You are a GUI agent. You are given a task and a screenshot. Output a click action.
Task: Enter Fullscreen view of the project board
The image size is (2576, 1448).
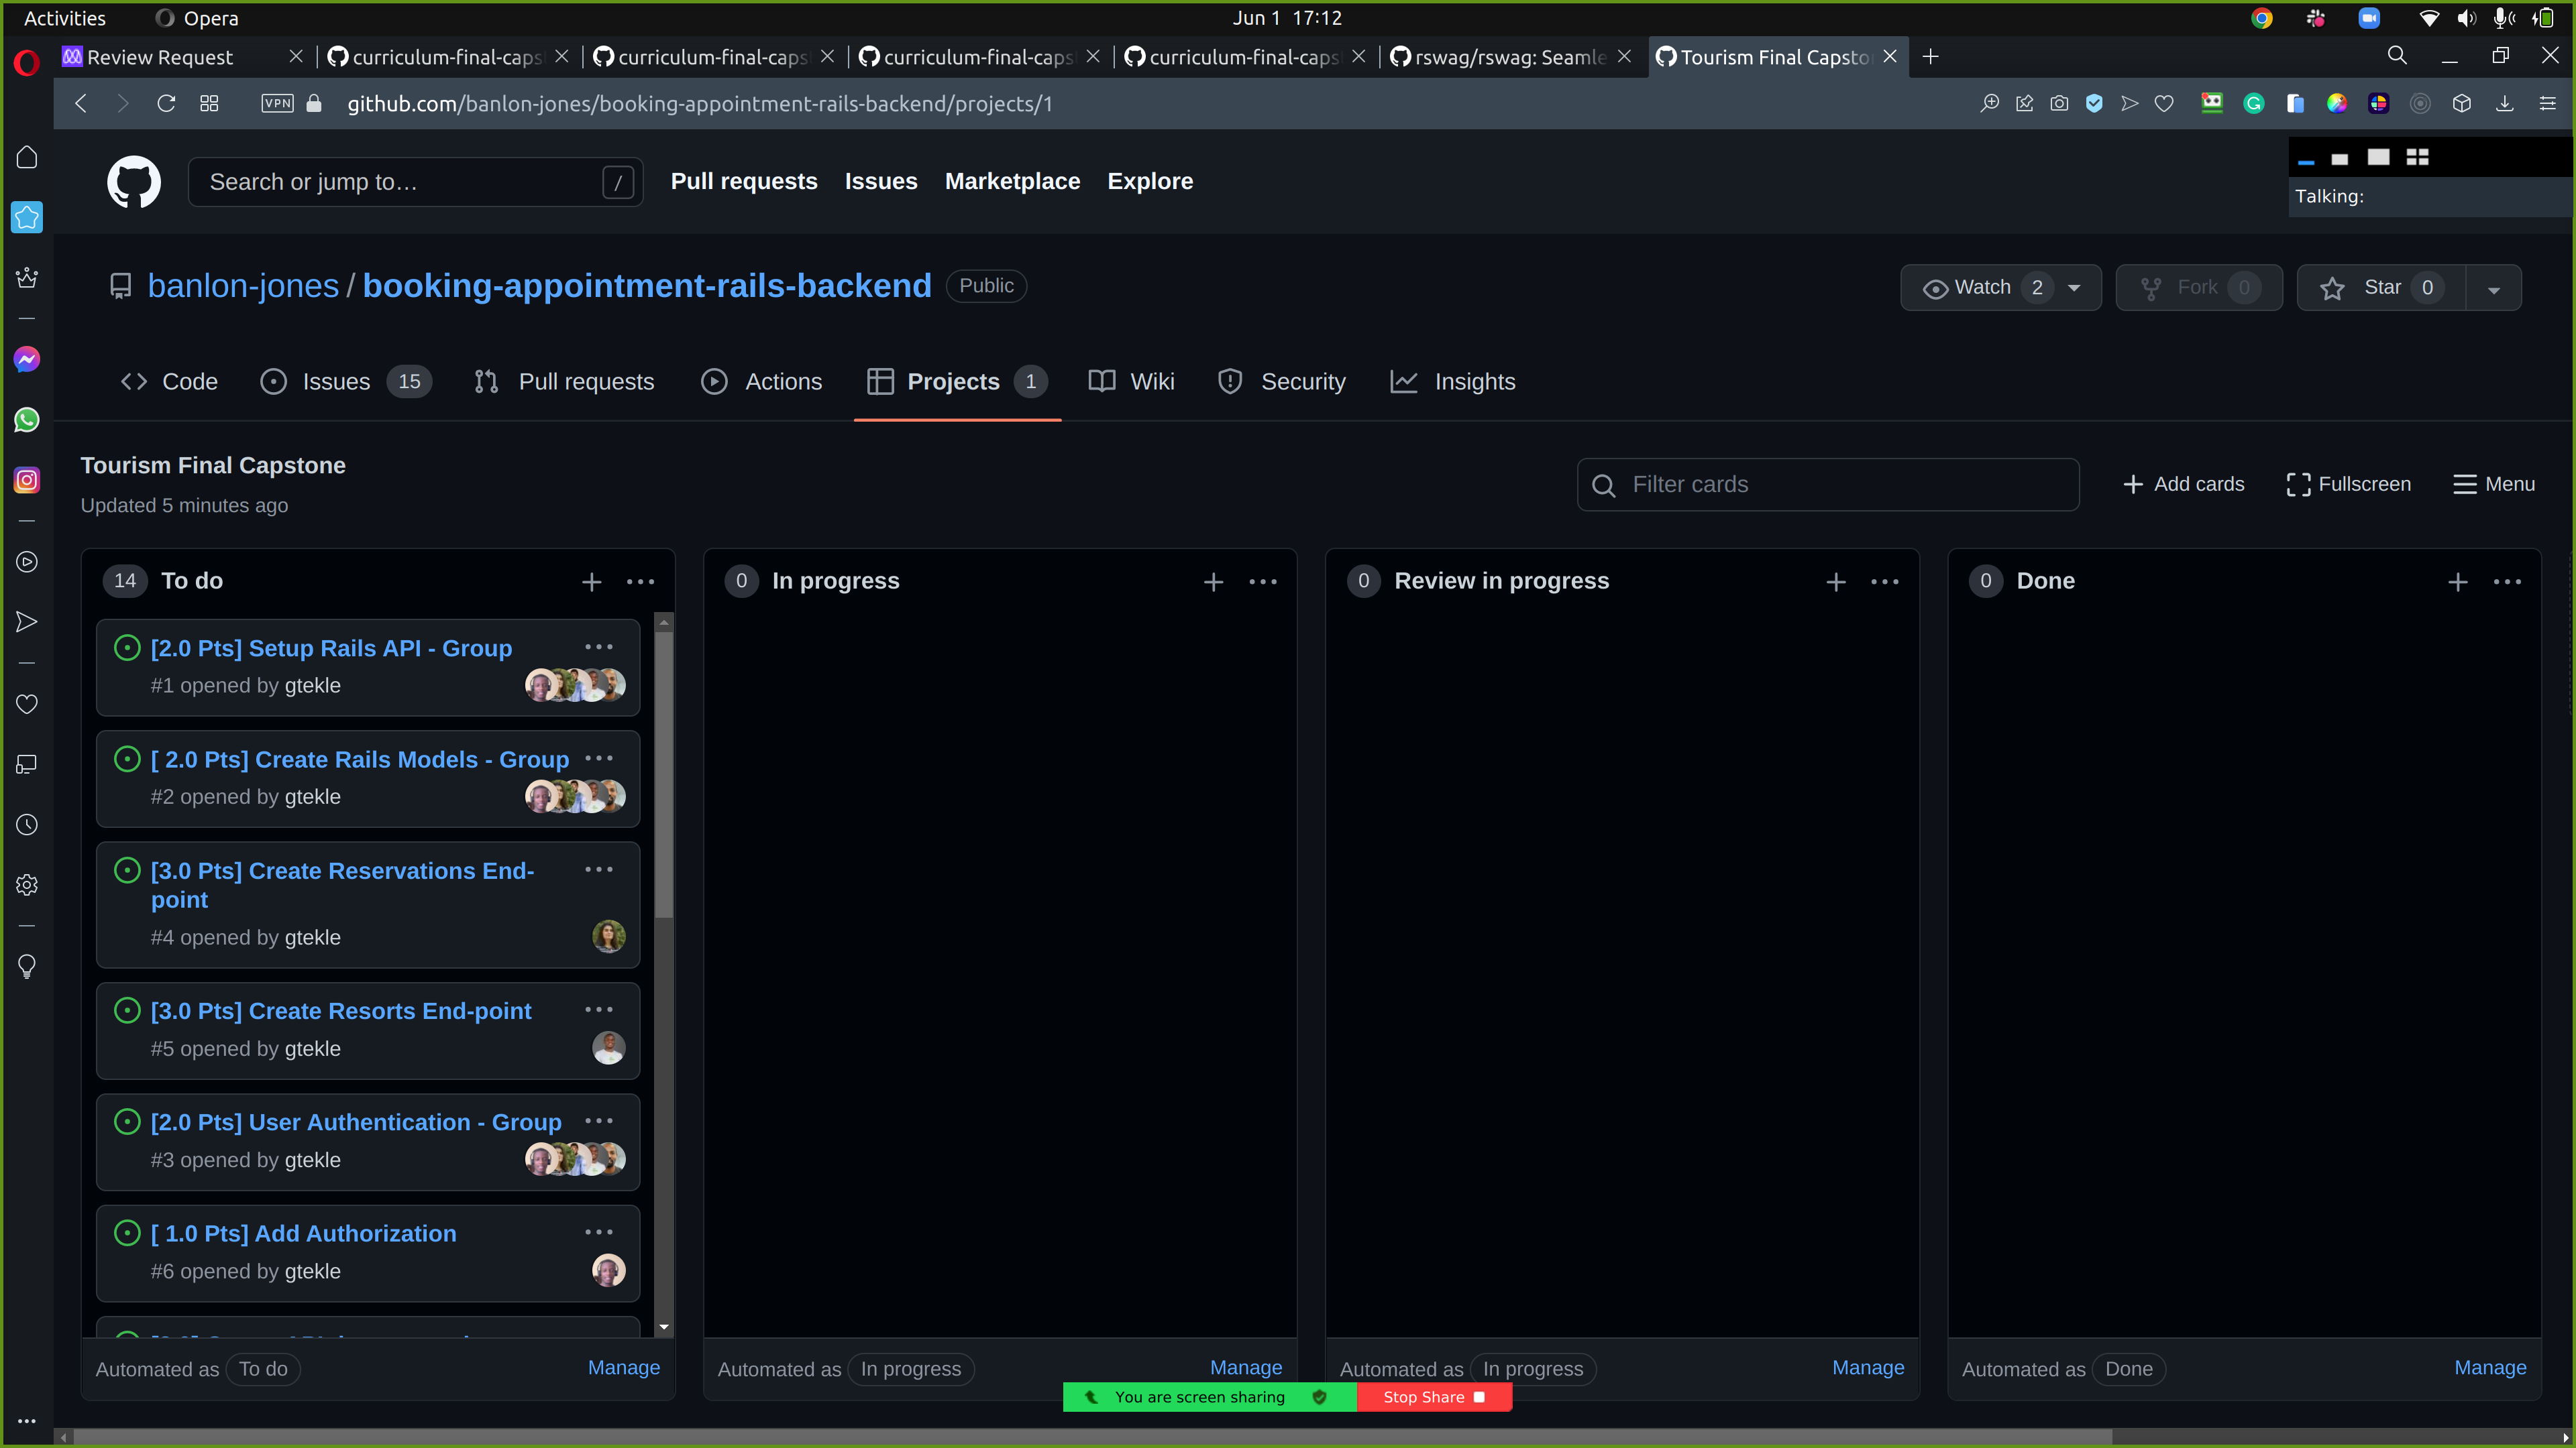point(2348,483)
